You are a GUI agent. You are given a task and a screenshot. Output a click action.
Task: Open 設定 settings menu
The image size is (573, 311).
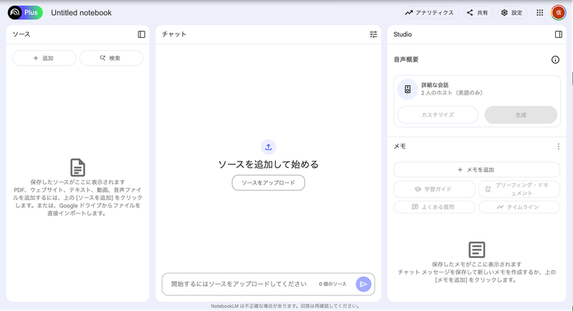(511, 12)
